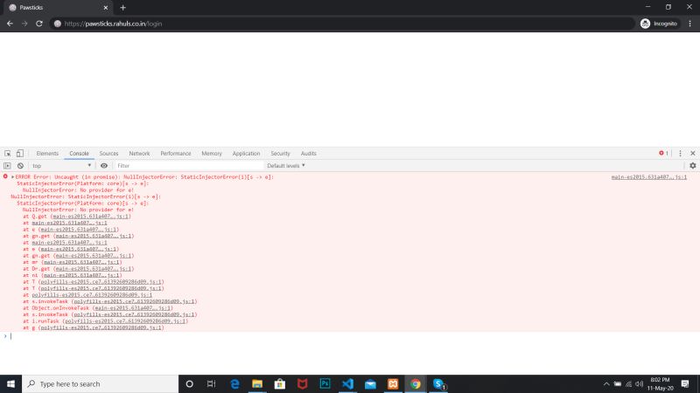Open the Windows Start menu
Viewport: 700px width, 393px height.
tap(10, 383)
